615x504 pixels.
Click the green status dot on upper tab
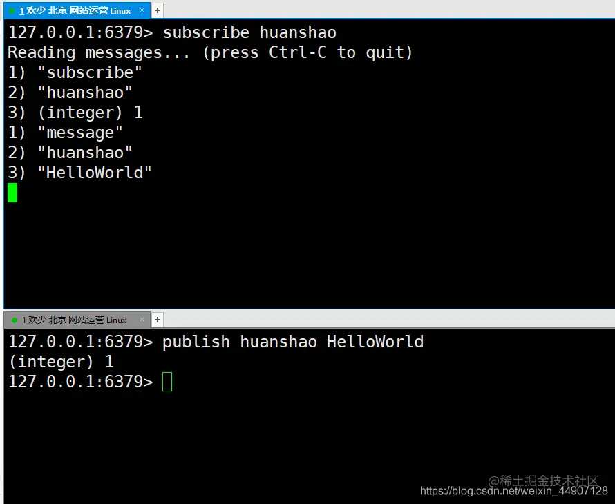[x=12, y=11]
